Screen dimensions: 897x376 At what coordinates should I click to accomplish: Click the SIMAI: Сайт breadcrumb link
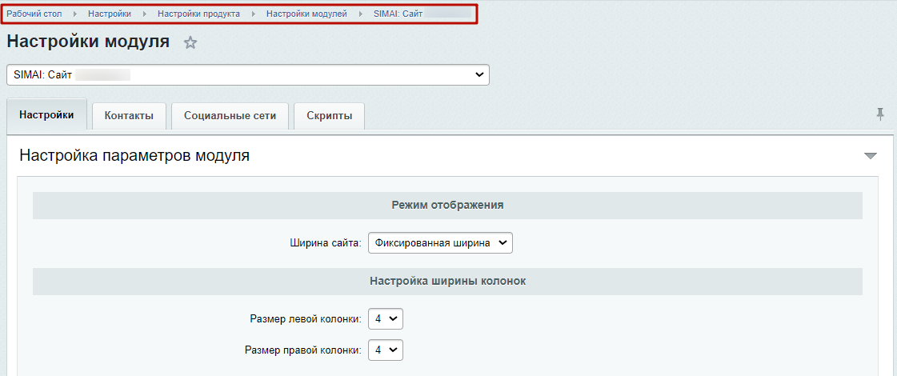point(398,14)
